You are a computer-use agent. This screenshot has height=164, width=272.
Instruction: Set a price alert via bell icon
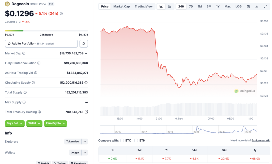point(84,43)
